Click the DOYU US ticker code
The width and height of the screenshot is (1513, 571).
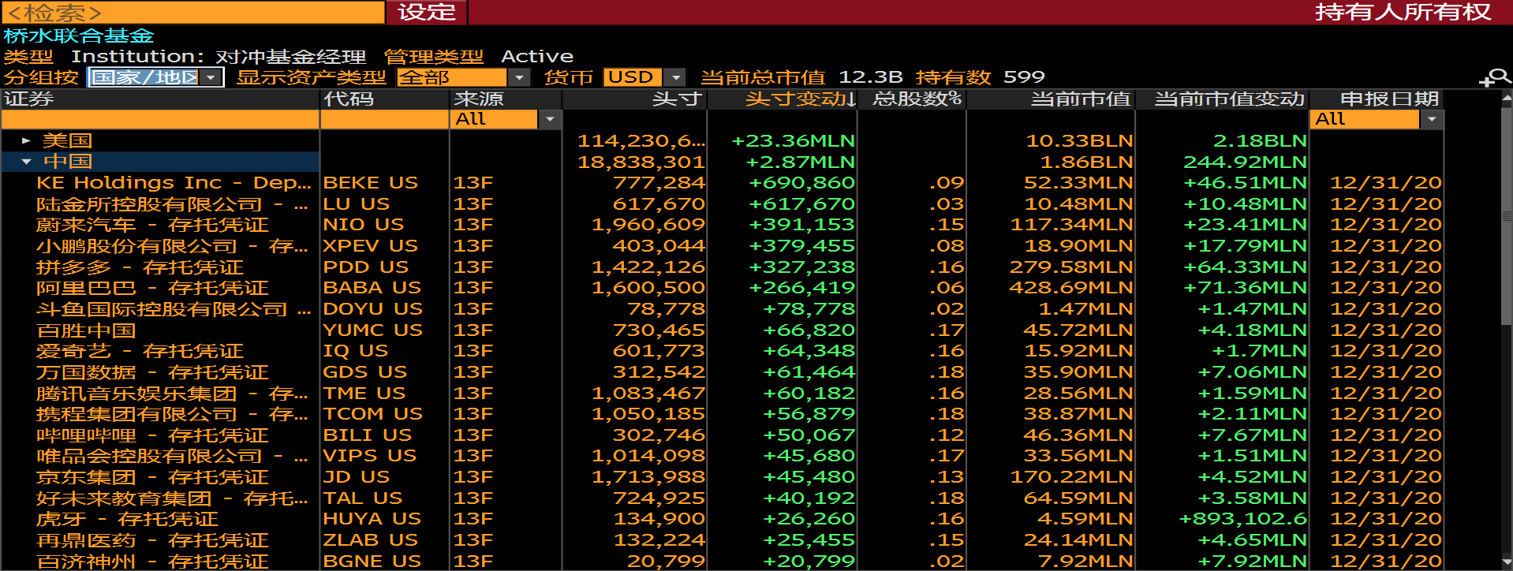point(373,309)
